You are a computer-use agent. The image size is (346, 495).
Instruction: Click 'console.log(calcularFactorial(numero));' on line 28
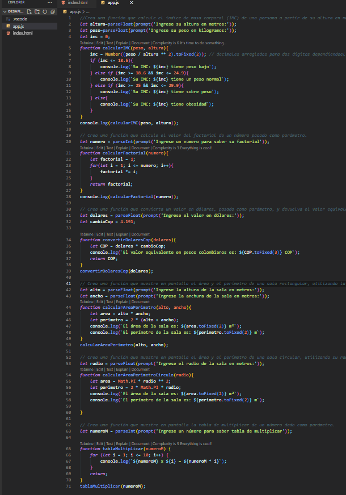129,196
